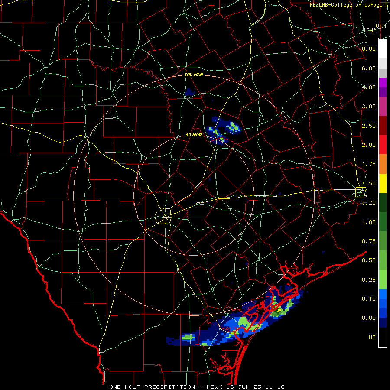Click the black ND segment of the legend
This screenshot has width=390, height=390.
click(383, 337)
